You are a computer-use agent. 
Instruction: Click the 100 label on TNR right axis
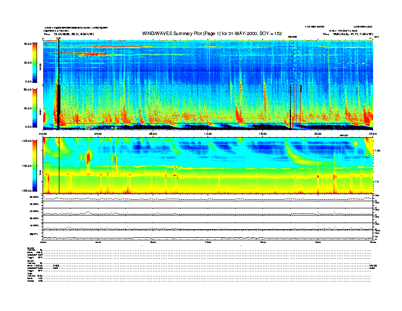[378, 150]
